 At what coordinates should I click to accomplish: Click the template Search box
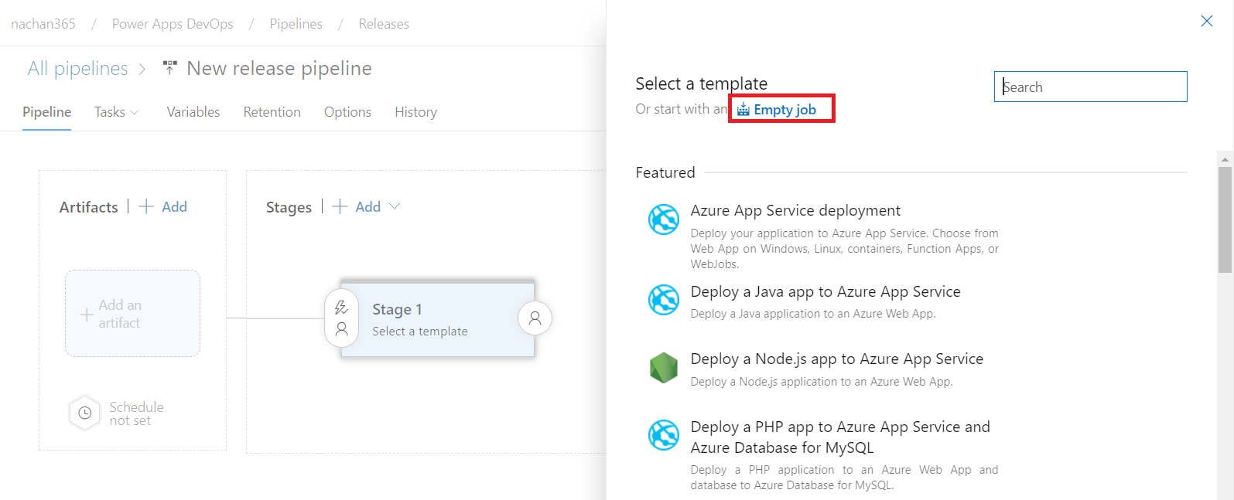1090,87
